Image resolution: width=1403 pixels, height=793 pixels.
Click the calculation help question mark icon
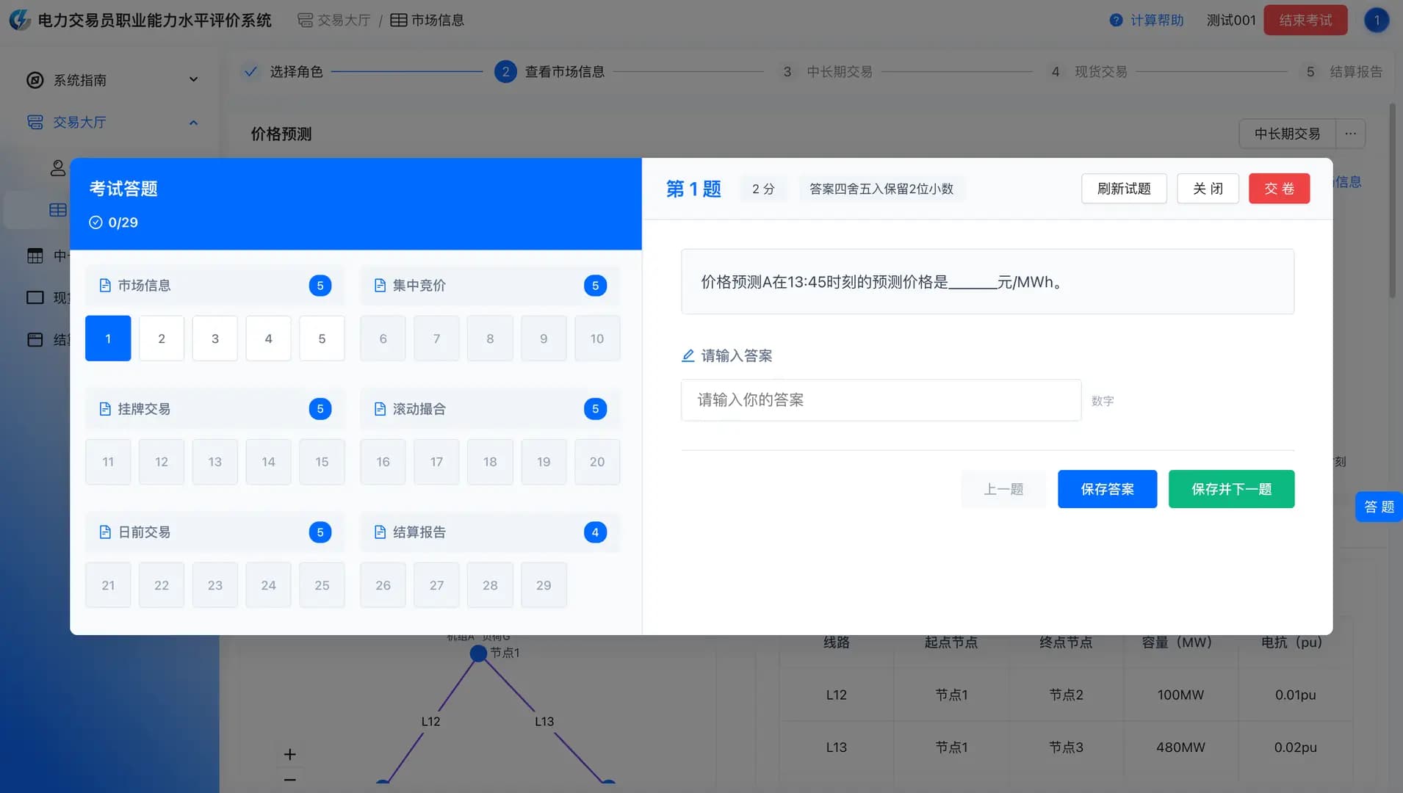(1116, 21)
